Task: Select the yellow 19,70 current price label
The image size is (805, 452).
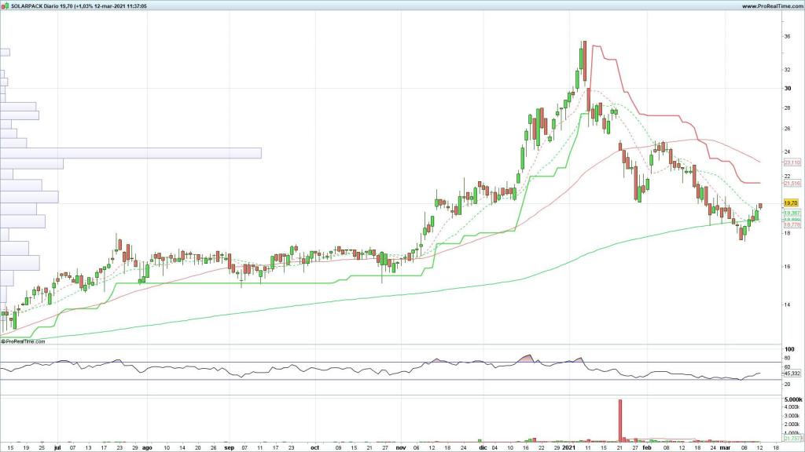Action: click(791, 202)
